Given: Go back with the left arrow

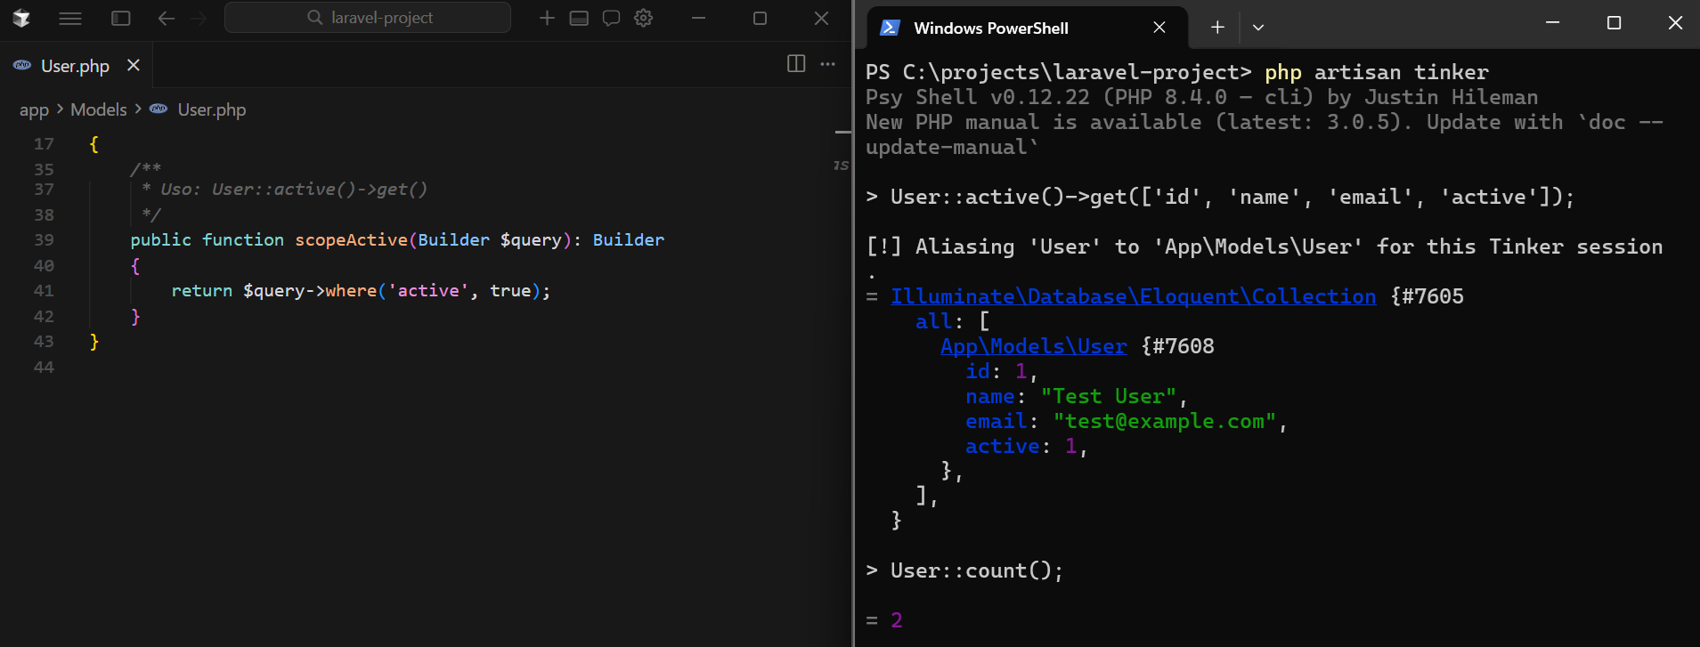Looking at the screenshot, I should point(166,18).
